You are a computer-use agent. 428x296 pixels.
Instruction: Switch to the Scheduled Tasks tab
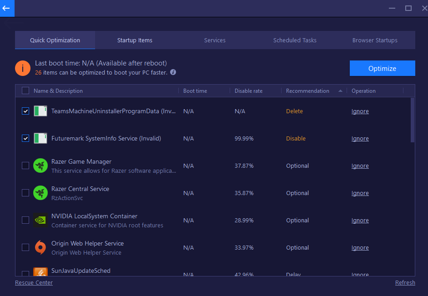(295, 40)
